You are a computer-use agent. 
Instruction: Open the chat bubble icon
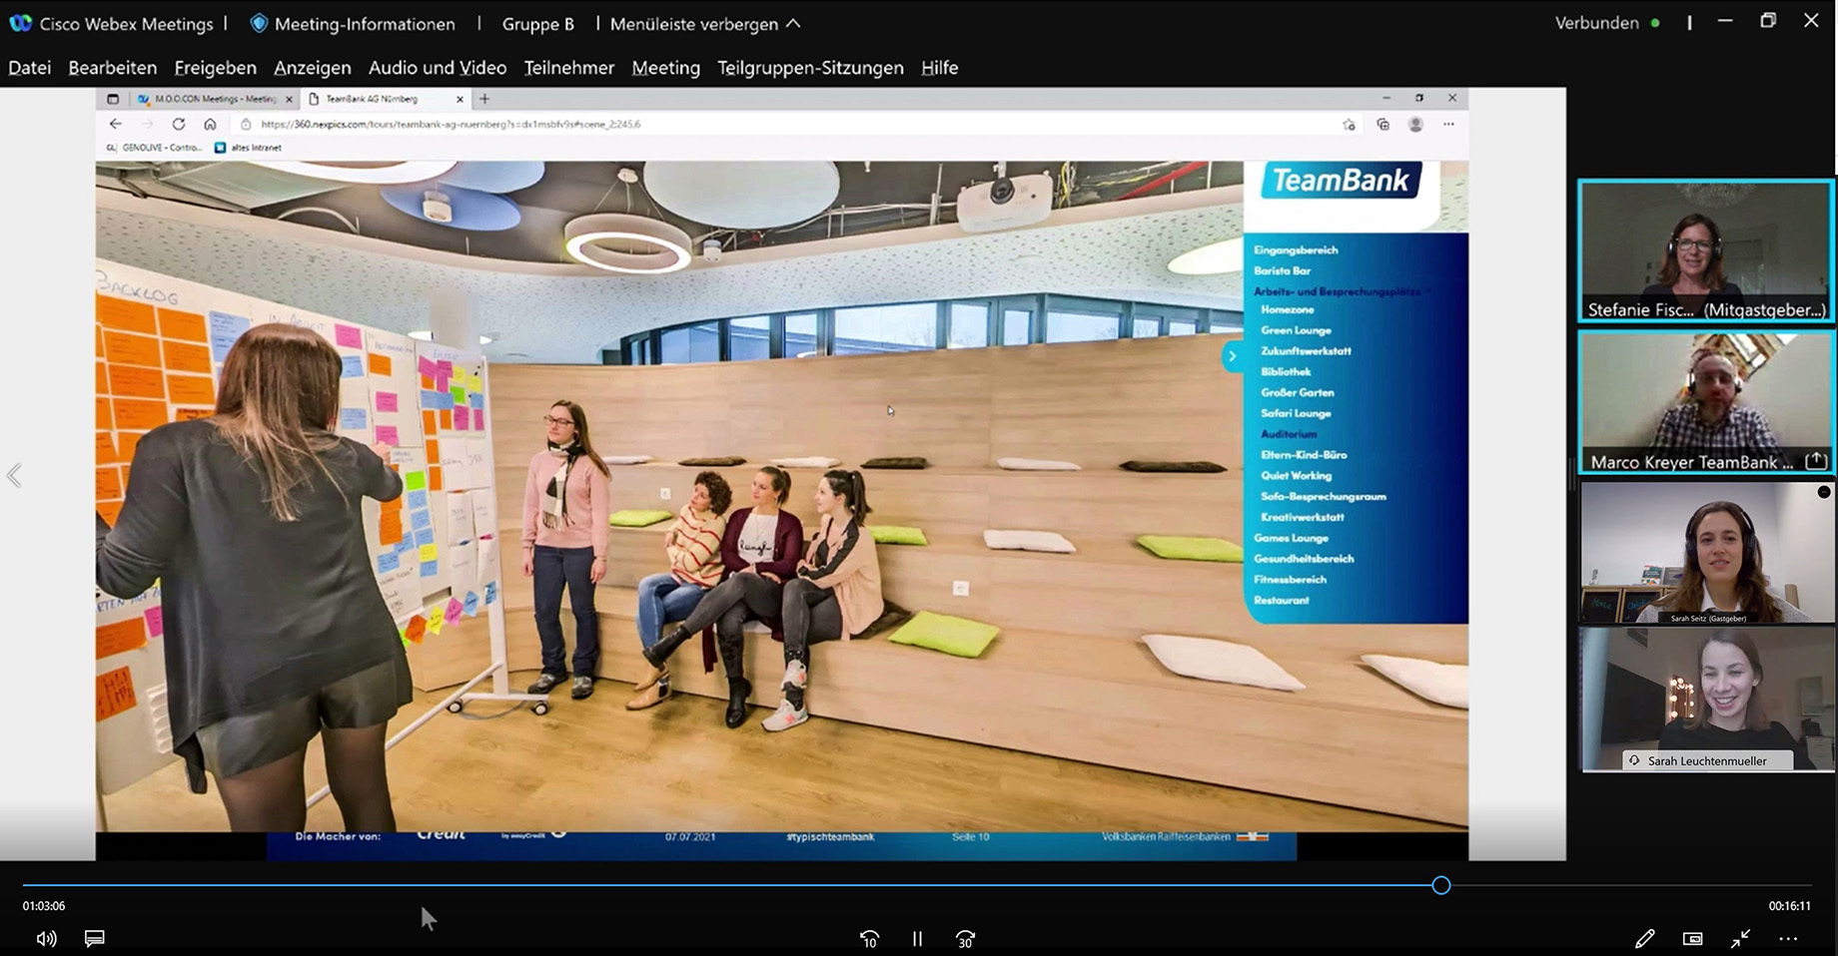coord(95,938)
